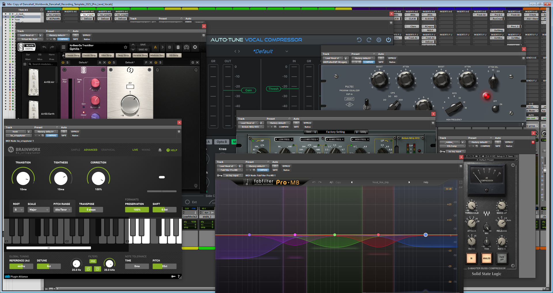Toggle the PRE filter button in bx_crispytuner

pyautogui.click(x=93, y=261)
